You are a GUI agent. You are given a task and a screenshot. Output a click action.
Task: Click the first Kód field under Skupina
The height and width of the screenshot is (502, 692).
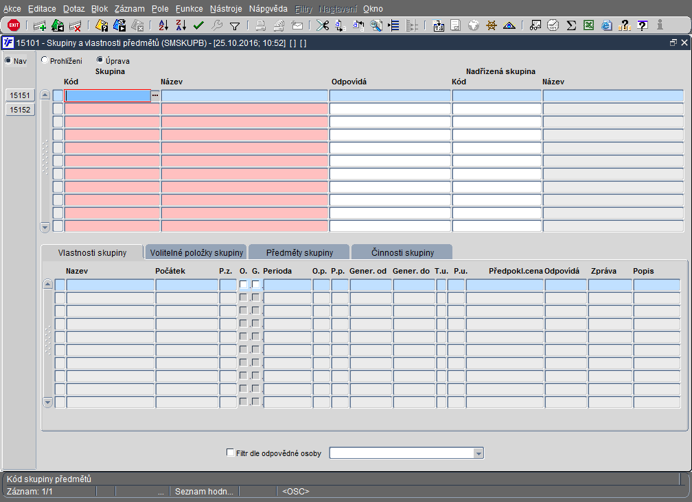pyautogui.click(x=108, y=95)
